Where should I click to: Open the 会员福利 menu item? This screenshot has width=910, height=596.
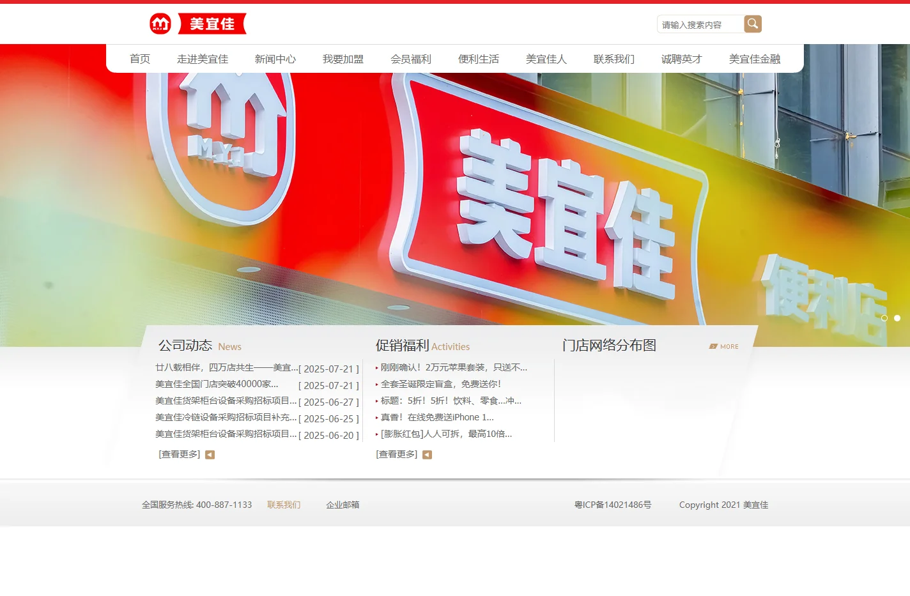pos(411,59)
